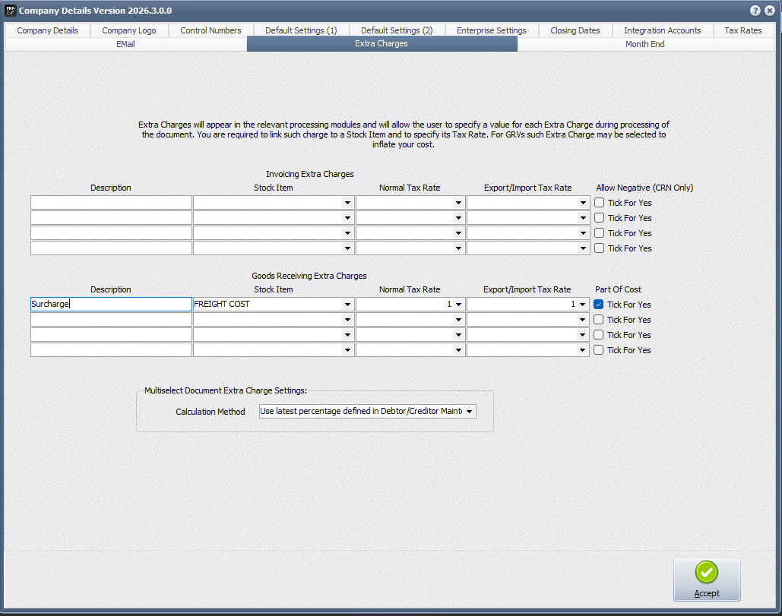Click the app logo in title bar

(x=9, y=11)
